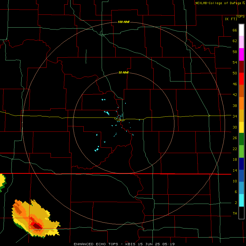Click the dark red core of southwest storm
Viewport: 246px width, 246px height.
click(x=37, y=226)
